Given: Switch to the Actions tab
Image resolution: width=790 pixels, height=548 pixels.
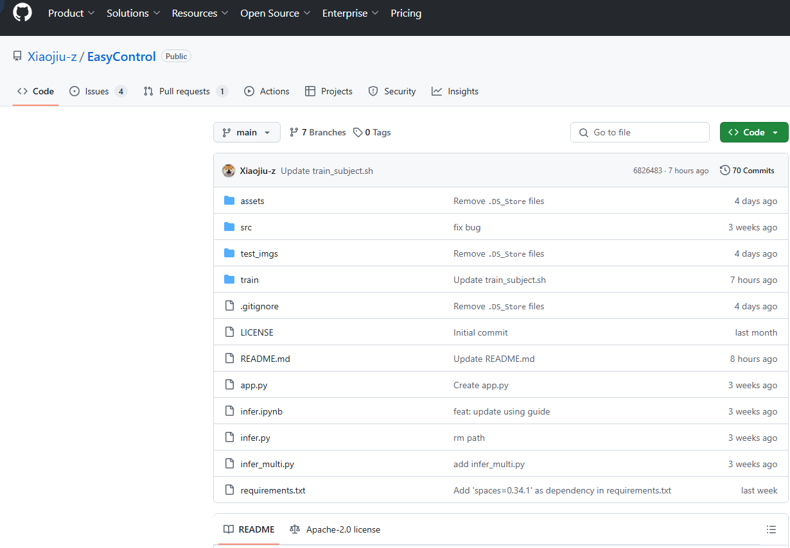Looking at the screenshot, I should tap(267, 91).
